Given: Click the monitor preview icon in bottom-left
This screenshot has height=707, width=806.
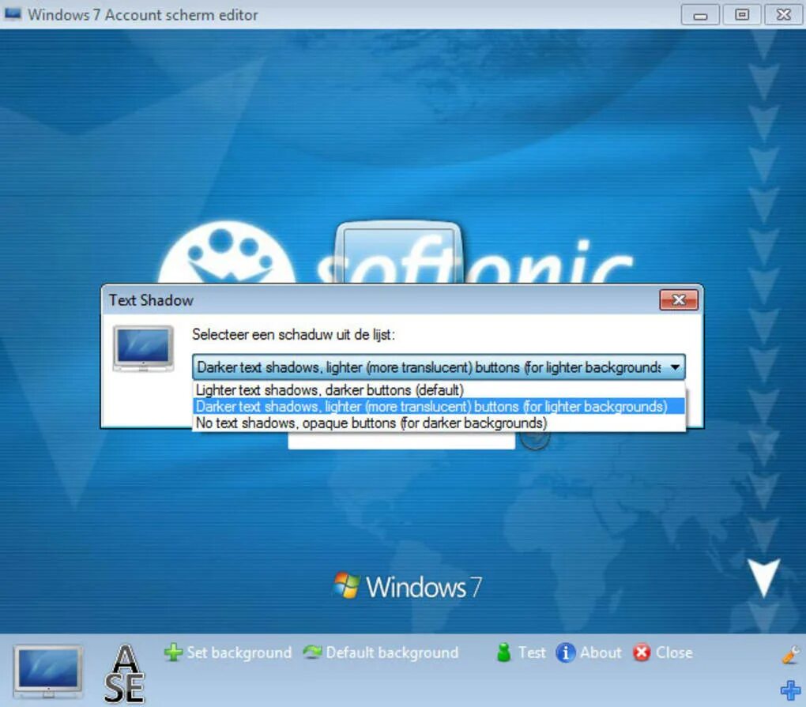Looking at the screenshot, I should click(47, 672).
